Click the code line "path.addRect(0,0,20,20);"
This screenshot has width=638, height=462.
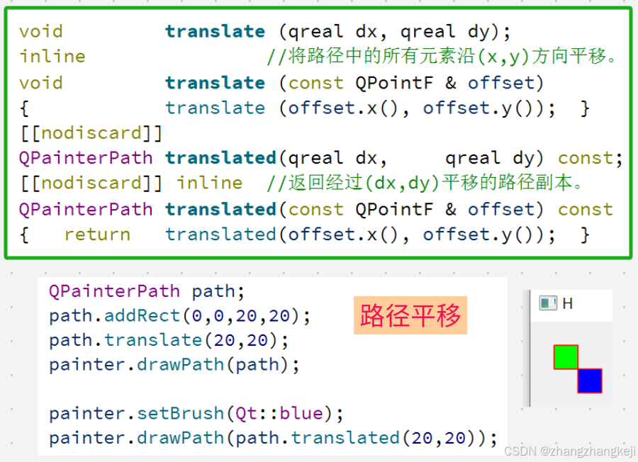click(179, 316)
